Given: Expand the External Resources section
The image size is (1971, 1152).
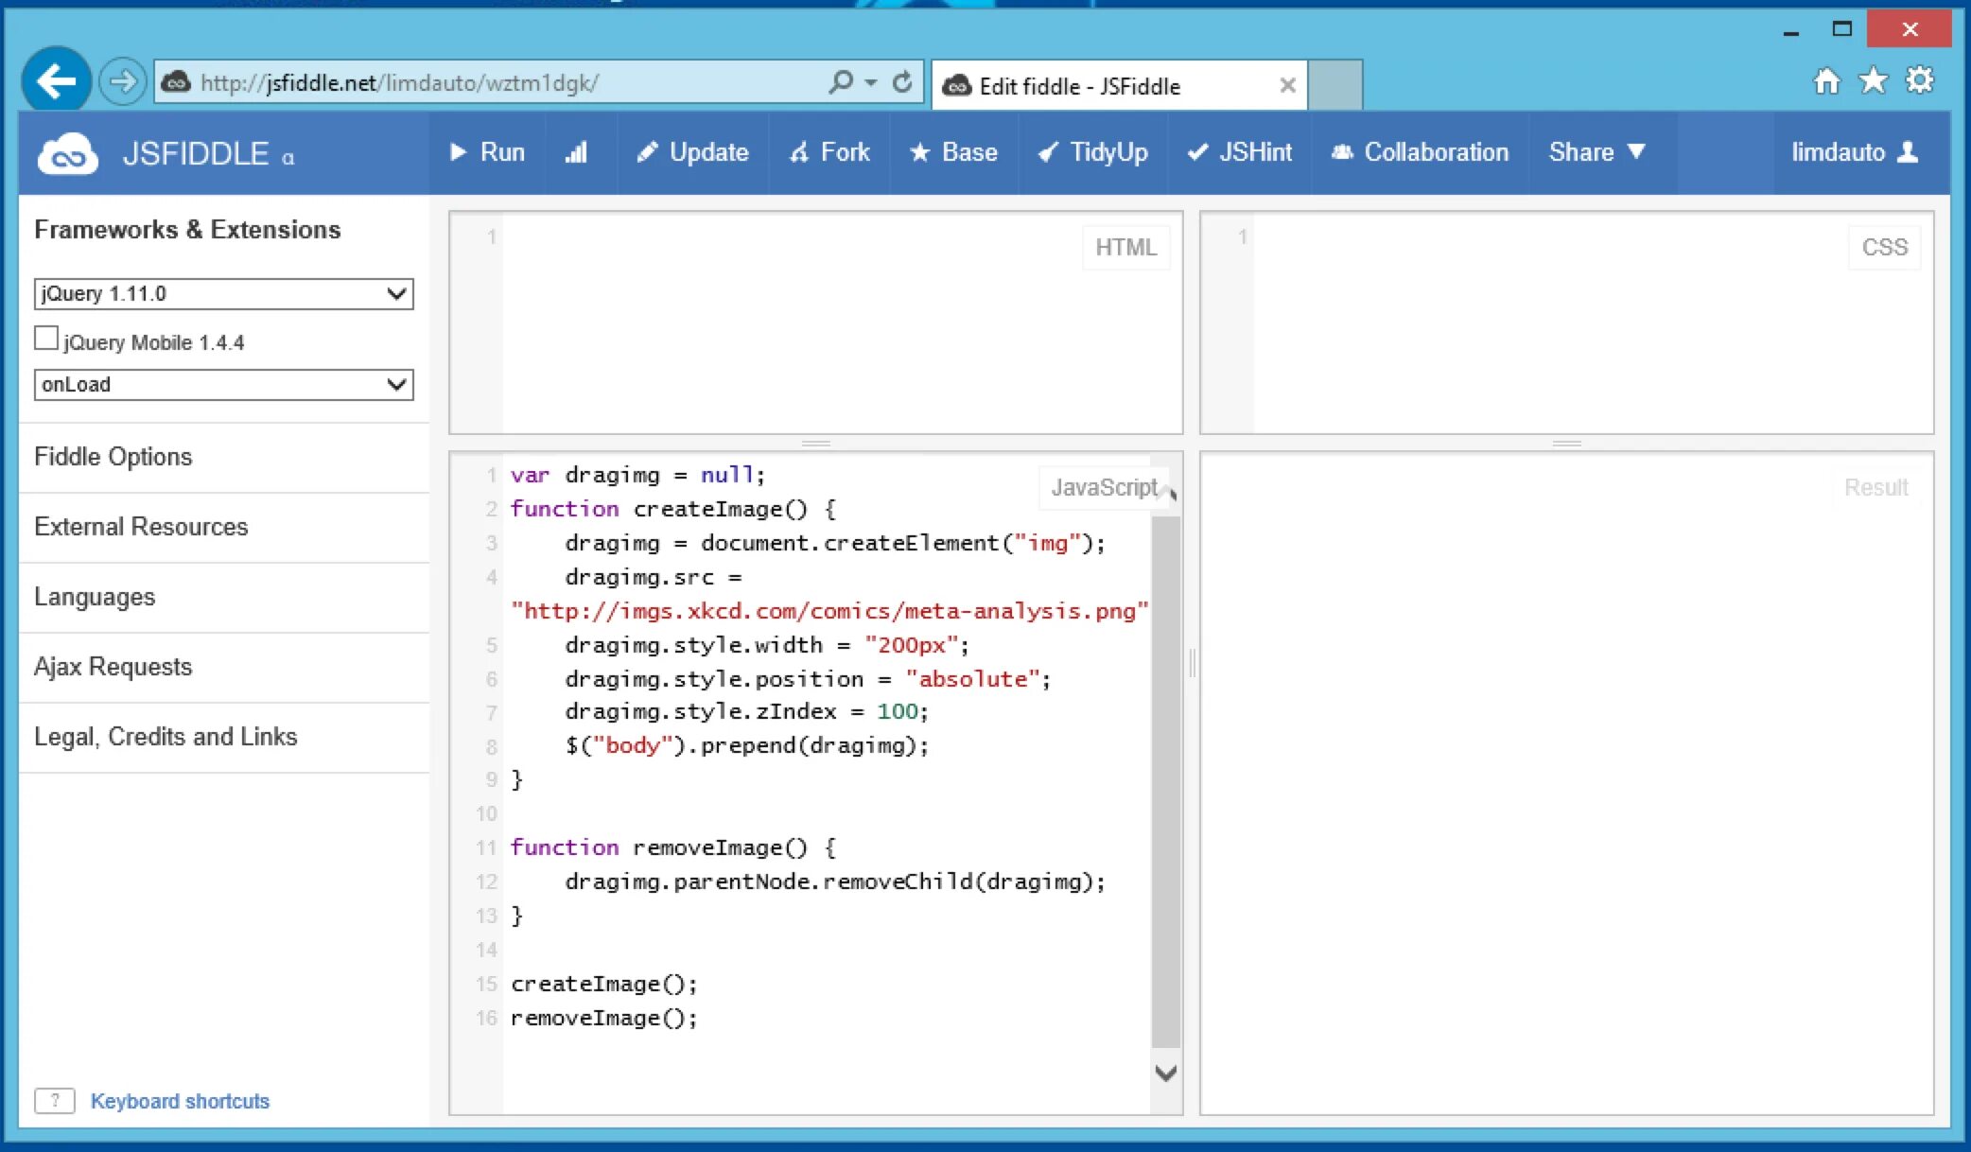Looking at the screenshot, I should pyautogui.click(x=141, y=527).
